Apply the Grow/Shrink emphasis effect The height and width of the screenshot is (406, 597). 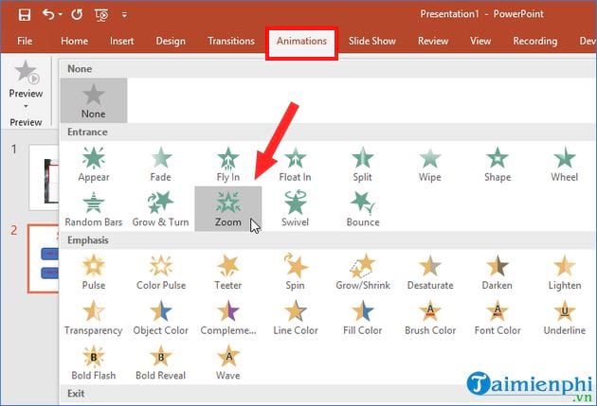coord(362,272)
